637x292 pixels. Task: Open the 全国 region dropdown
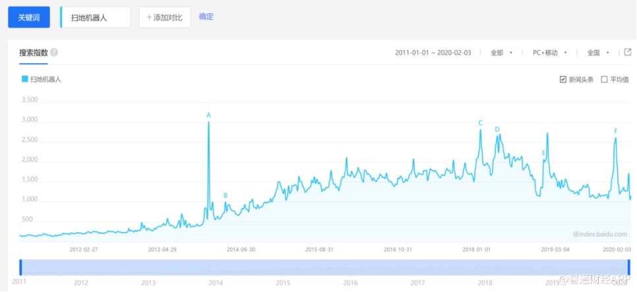click(597, 53)
